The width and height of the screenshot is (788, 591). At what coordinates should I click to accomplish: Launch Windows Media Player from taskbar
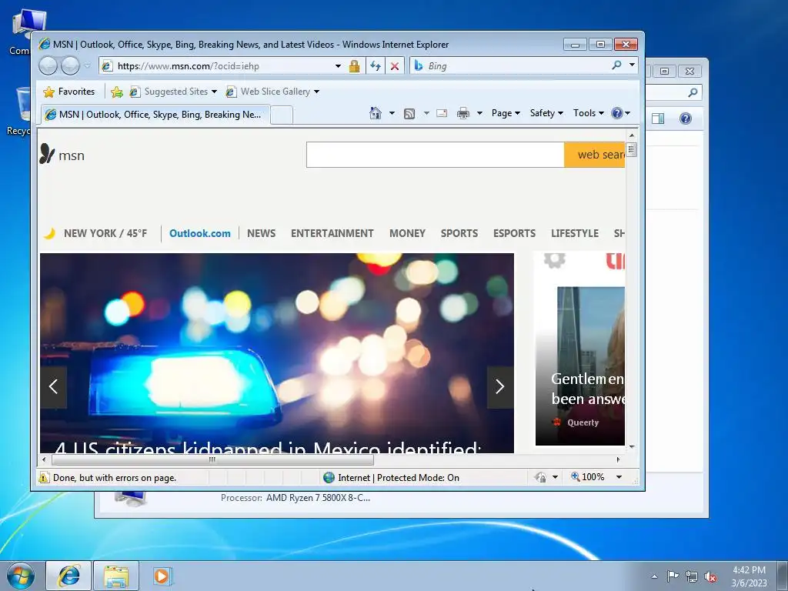pos(162,576)
